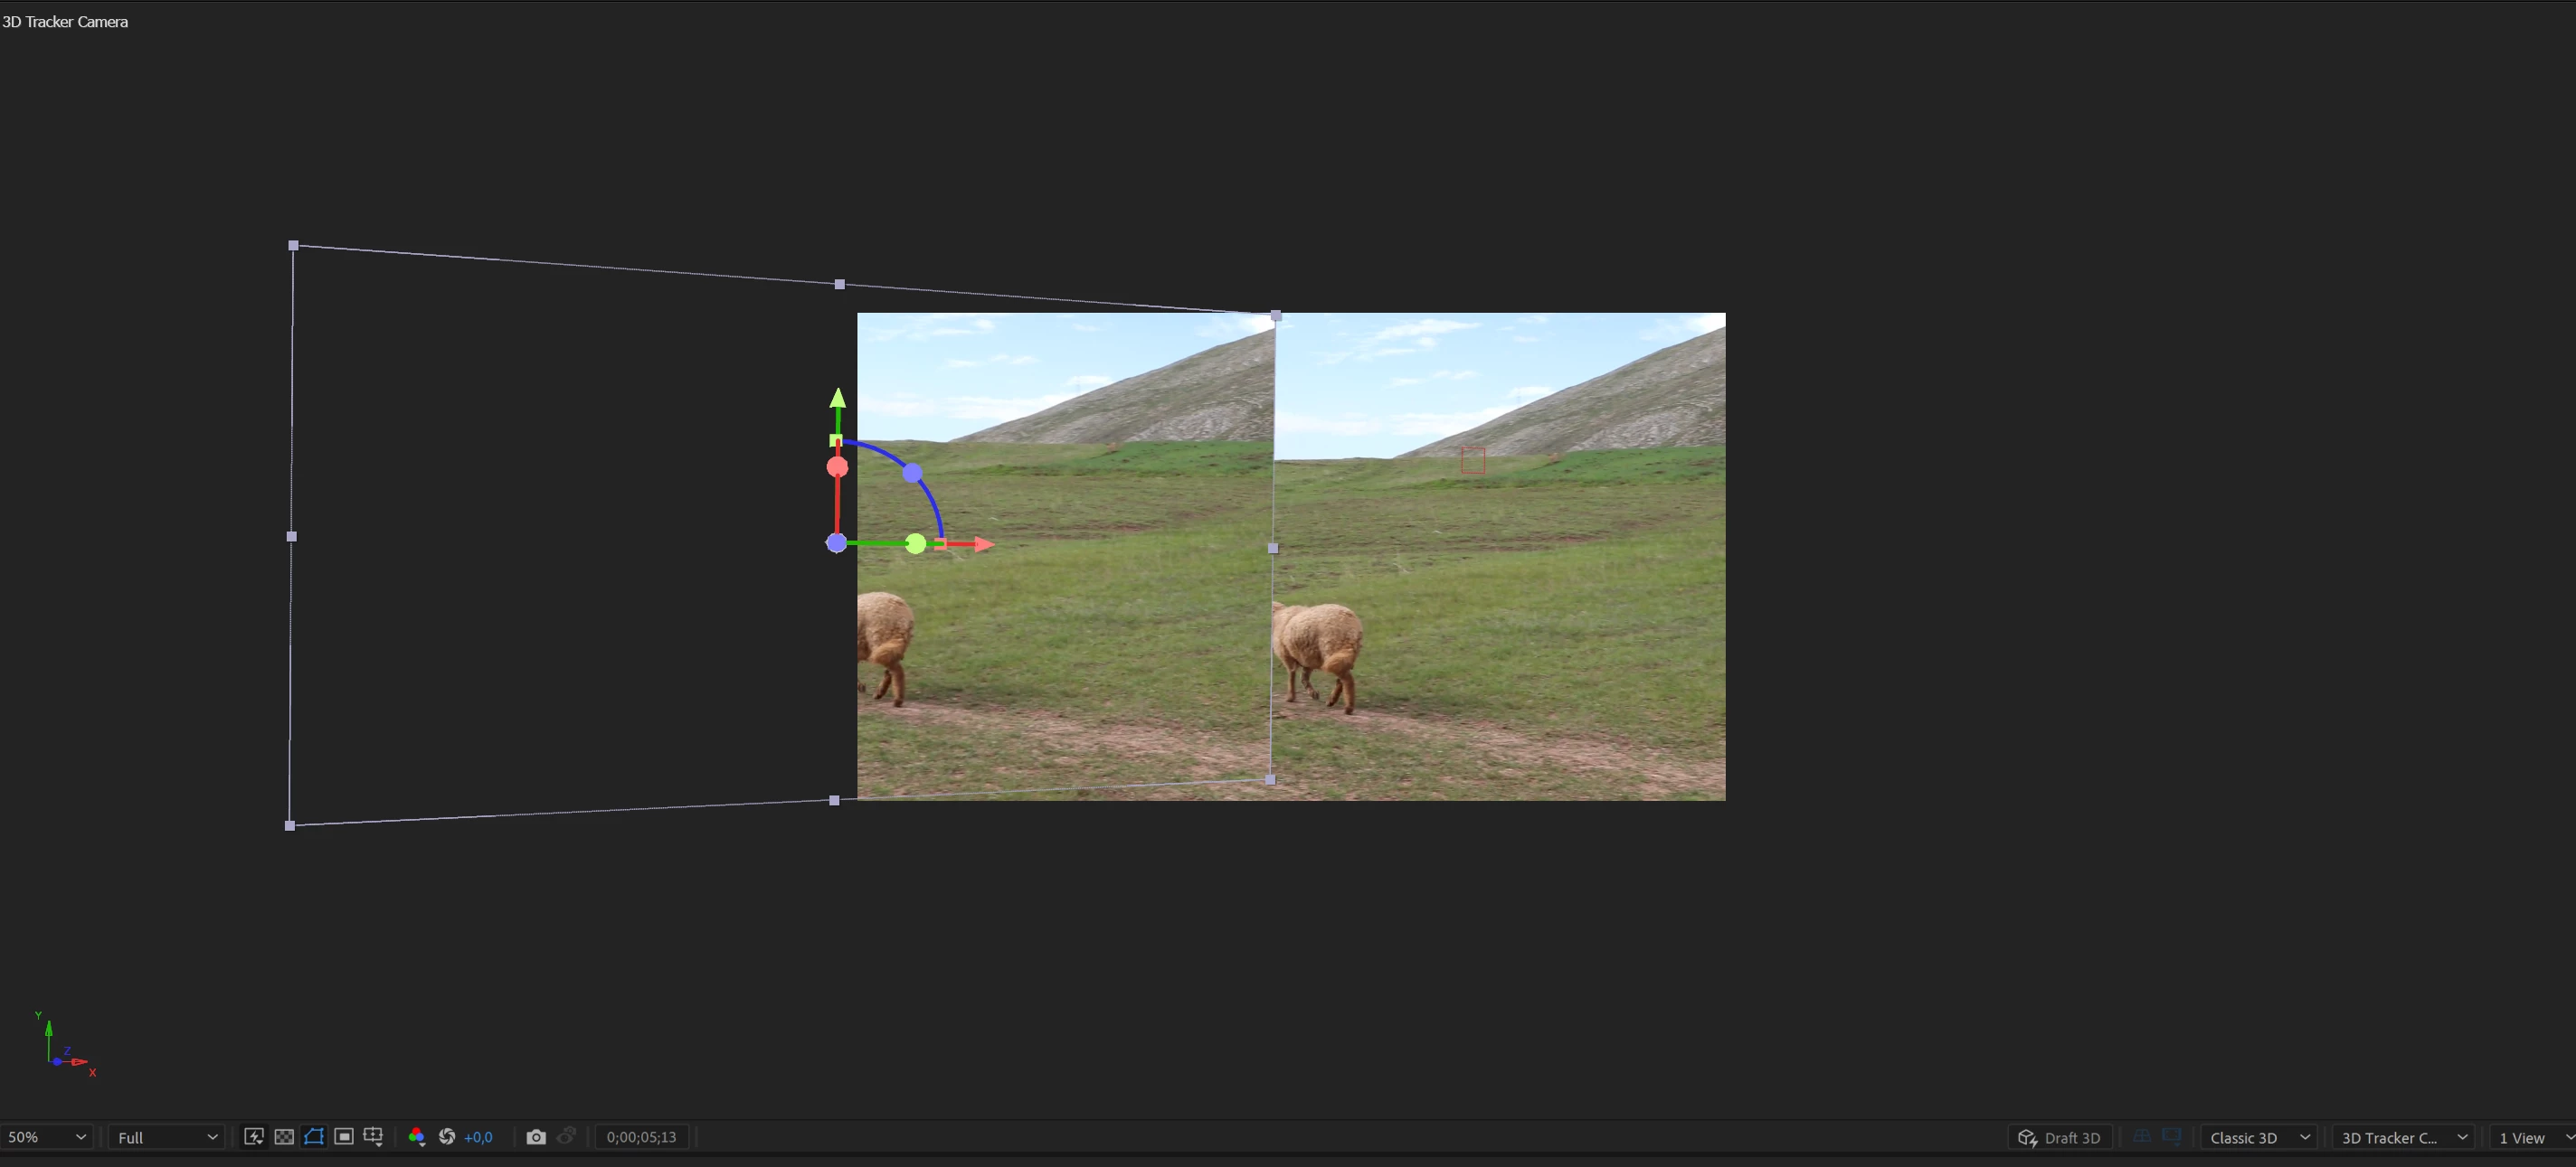Open the Classic 3D renderer dropdown
Image resolution: width=2576 pixels, height=1167 pixels.
[2259, 1137]
